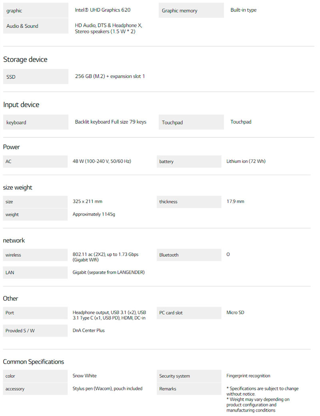320x416 pixels.
Task: Click the "Input device" section heading
Action: pyautogui.click(x=21, y=105)
